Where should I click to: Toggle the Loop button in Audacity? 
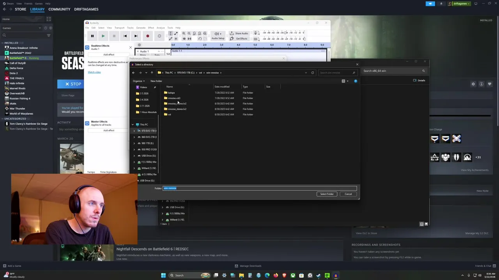[159, 36]
